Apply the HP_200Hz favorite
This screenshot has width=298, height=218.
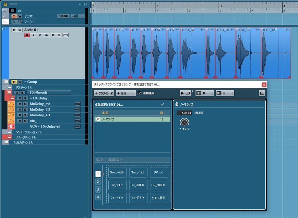tap(138, 185)
